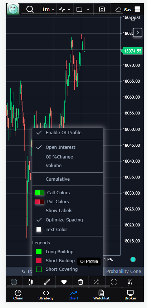Open chart settings gear icon
The image size is (147, 308).
point(133,19)
